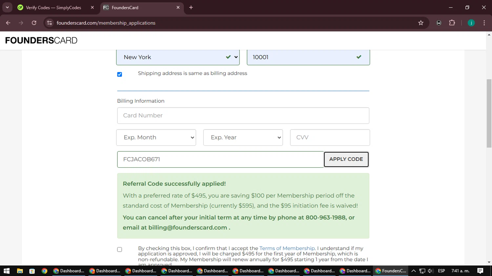Viewport: 492px width, 276px height.
Task: Bookmark this page with the star icon
Action: click(421, 23)
